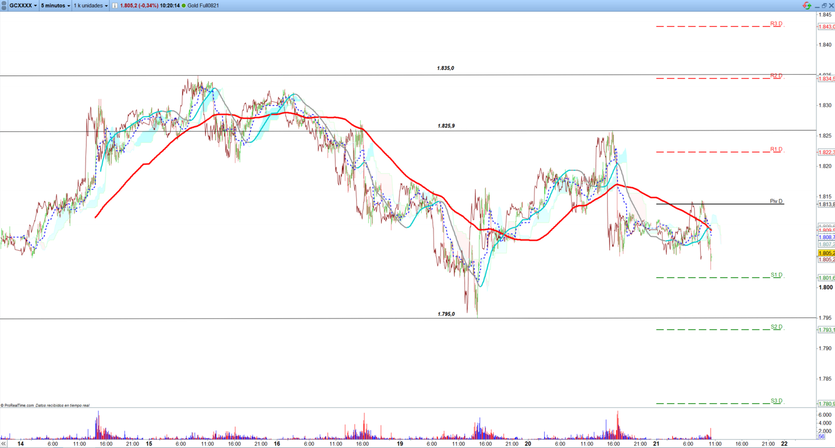The height and width of the screenshot is (448, 835).
Task: Click the 1.813,8 pivot price tag
Action: click(826, 204)
